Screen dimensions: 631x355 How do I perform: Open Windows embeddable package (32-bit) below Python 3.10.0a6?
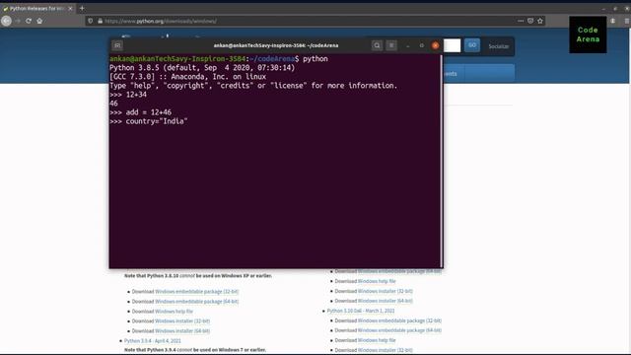click(399, 320)
